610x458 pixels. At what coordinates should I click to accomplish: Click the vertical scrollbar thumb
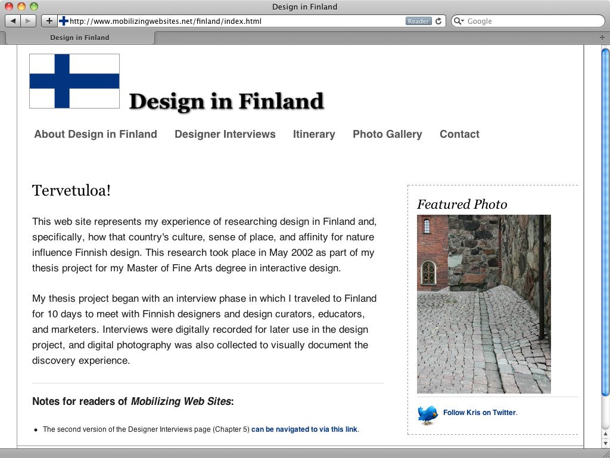(x=605, y=222)
